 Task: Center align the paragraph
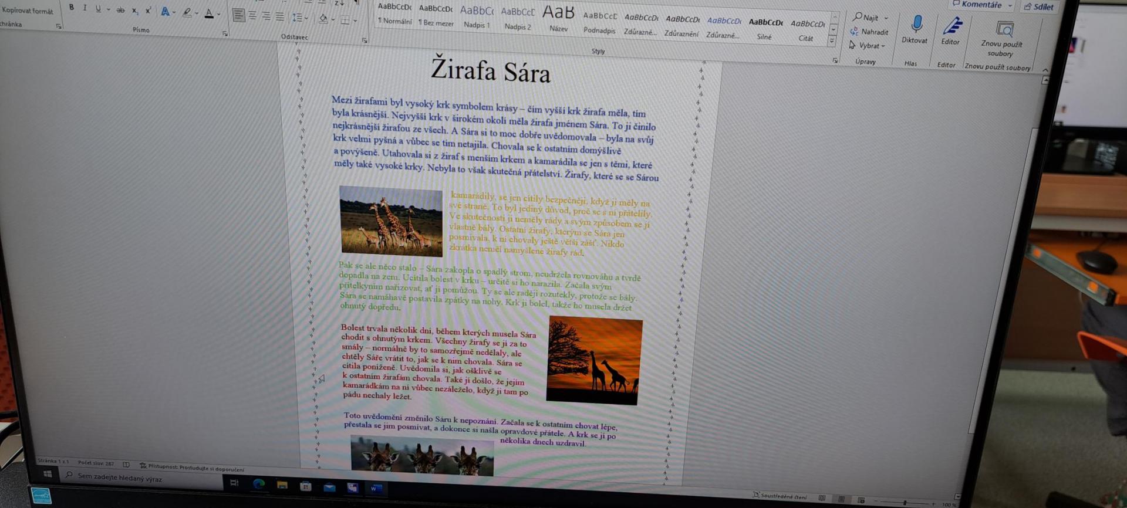(x=252, y=15)
